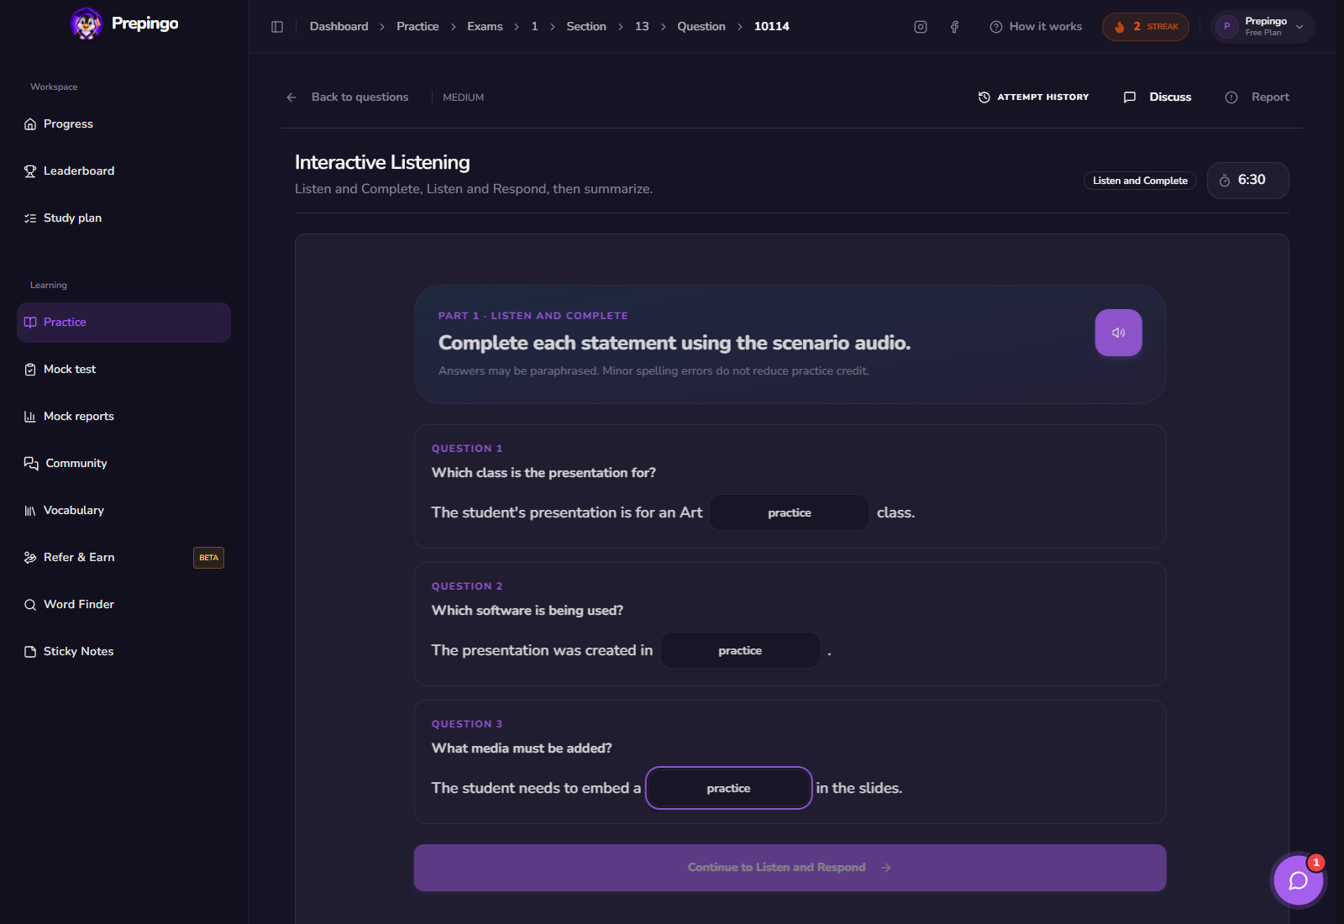Click the Discuss speech bubble icon
Screen dimensions: 1344x924
(1130, 97)
